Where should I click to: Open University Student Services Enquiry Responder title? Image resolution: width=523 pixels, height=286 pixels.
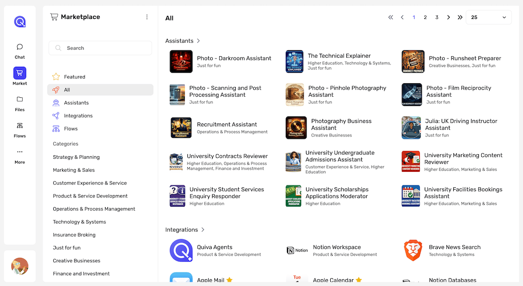(x=227, y=193)
